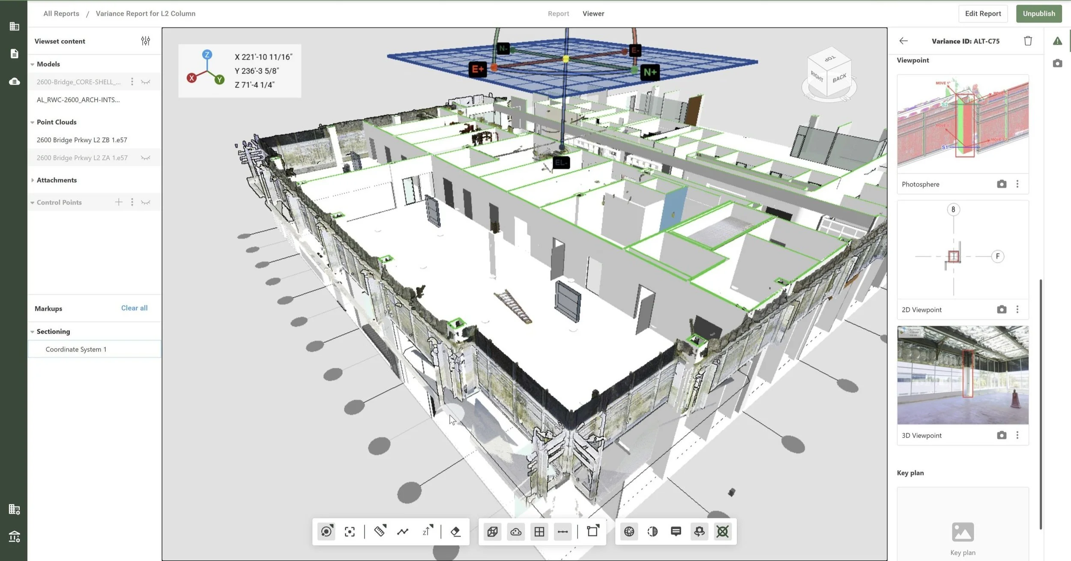
Task: Show the 2600-Bridge_CORE-SHELL model
Action: 146,82
